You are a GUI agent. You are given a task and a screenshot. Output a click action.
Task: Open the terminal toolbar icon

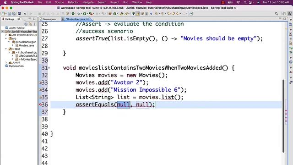(x=19, y=14)
